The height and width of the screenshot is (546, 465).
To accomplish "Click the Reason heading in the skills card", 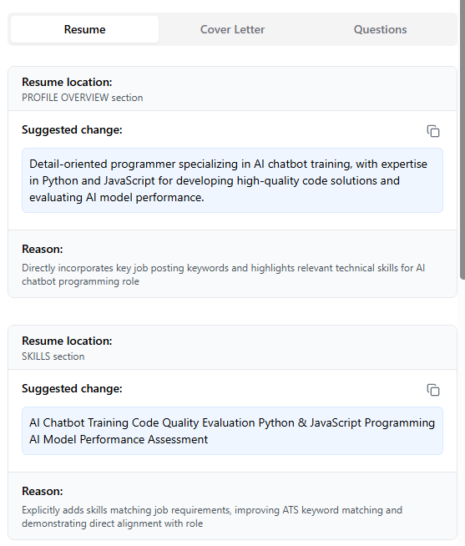I will pos(42,492).
